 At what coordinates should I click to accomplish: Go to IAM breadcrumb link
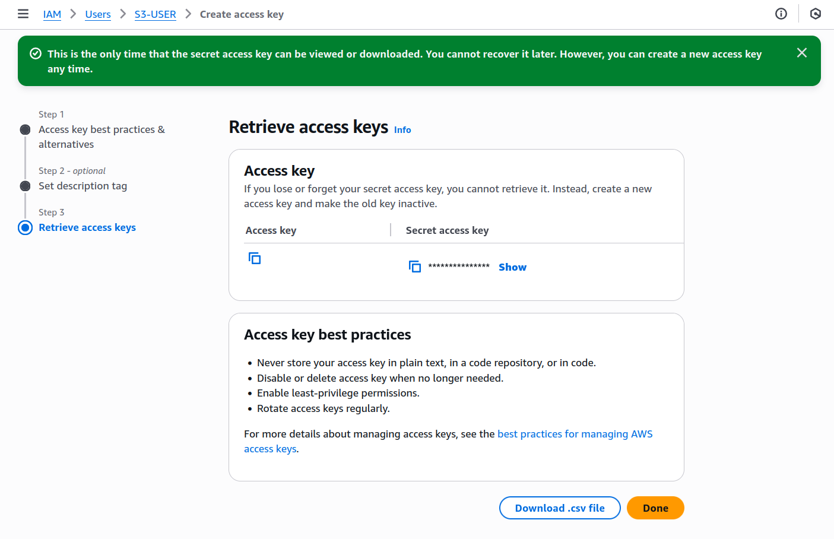coord(52,14)
